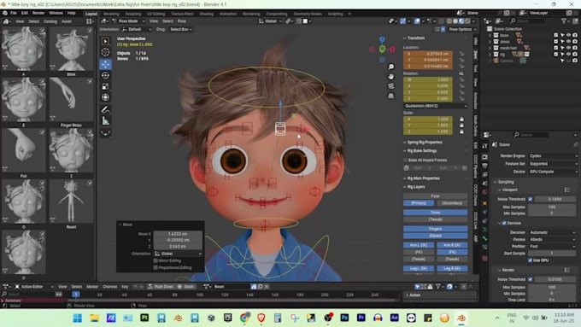Click Max Samples field under Viewport sampling
Viewport: 581px width, 327px height.
pyautogui.click(x=553, y=207)
